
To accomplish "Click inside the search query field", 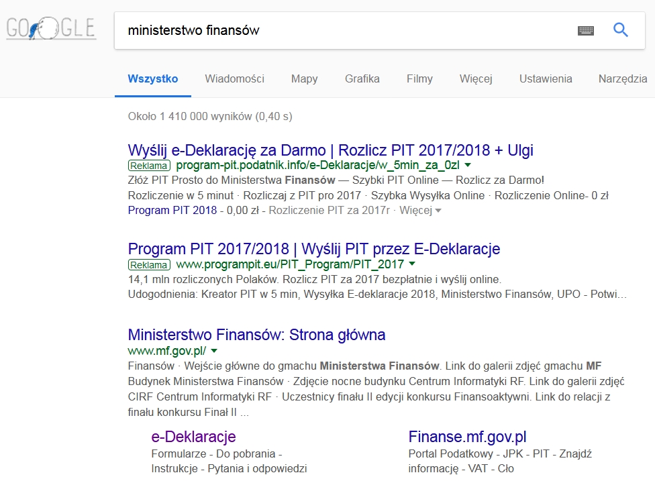I will (336, 30).
